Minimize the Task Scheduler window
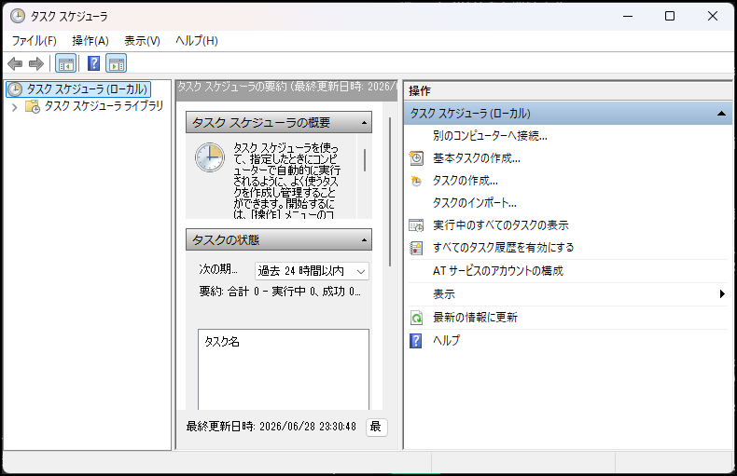Image resolution: width=737 pixels, height=476 pixels. point(628,16)
